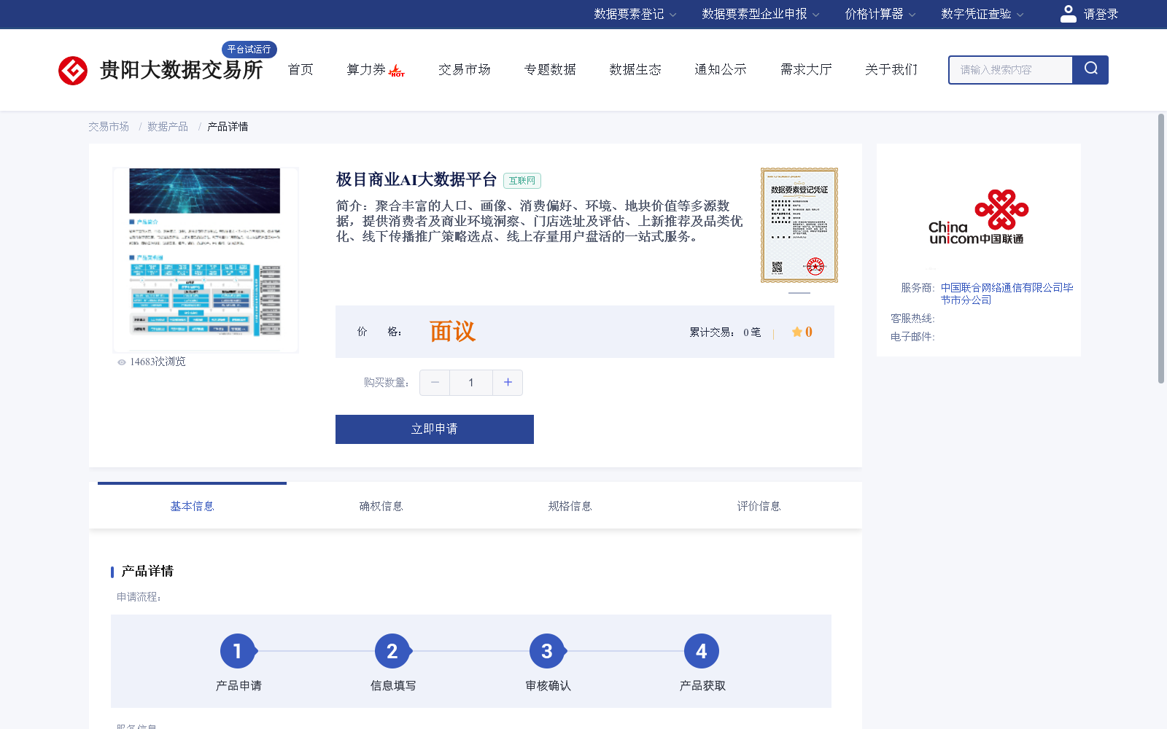Click step 1 circle 产品申请

[238, 651]
